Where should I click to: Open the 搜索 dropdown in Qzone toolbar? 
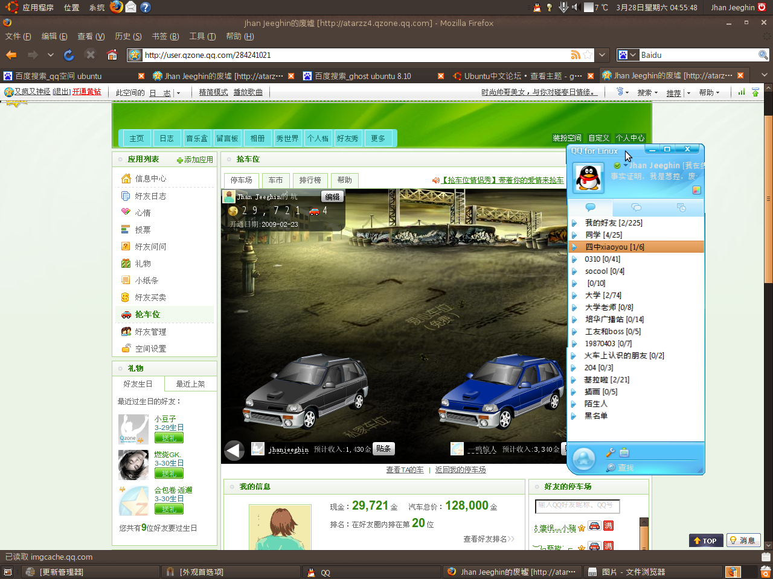pyautogui.click(x=647, y=93)
